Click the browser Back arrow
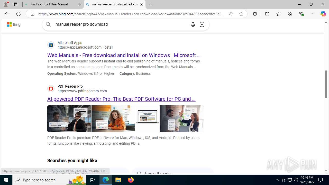 click(7, 14)
